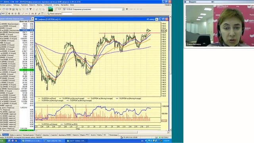Image resolution: width=254 pixels, height=143 pixels.
Task: Switch to the Неликвиды tab
Action: click(114, 135)
